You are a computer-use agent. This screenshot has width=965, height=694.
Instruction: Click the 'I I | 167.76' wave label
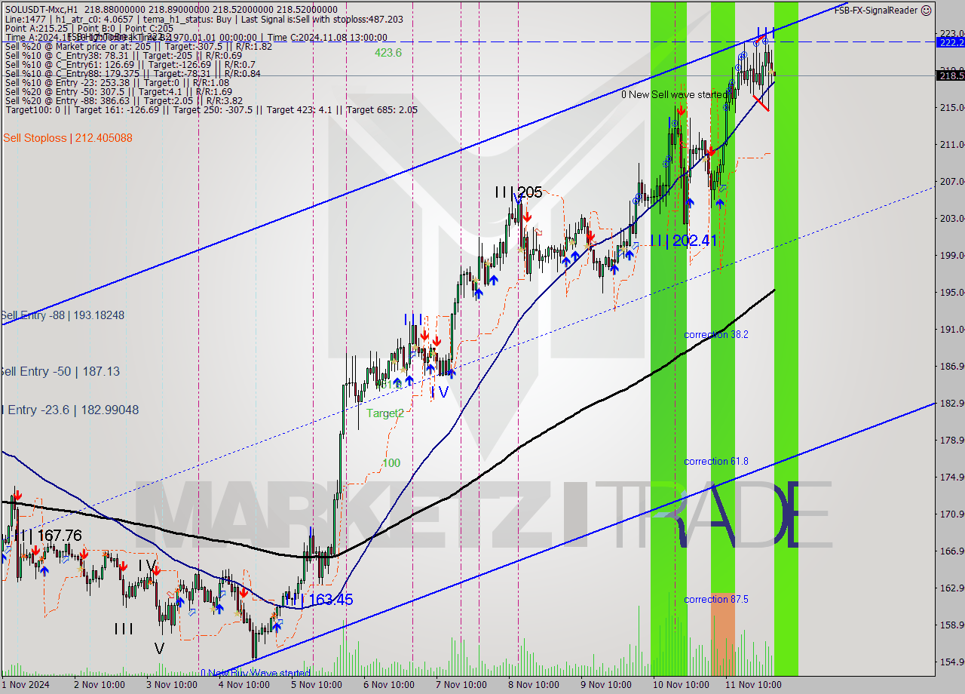point(47,535)
